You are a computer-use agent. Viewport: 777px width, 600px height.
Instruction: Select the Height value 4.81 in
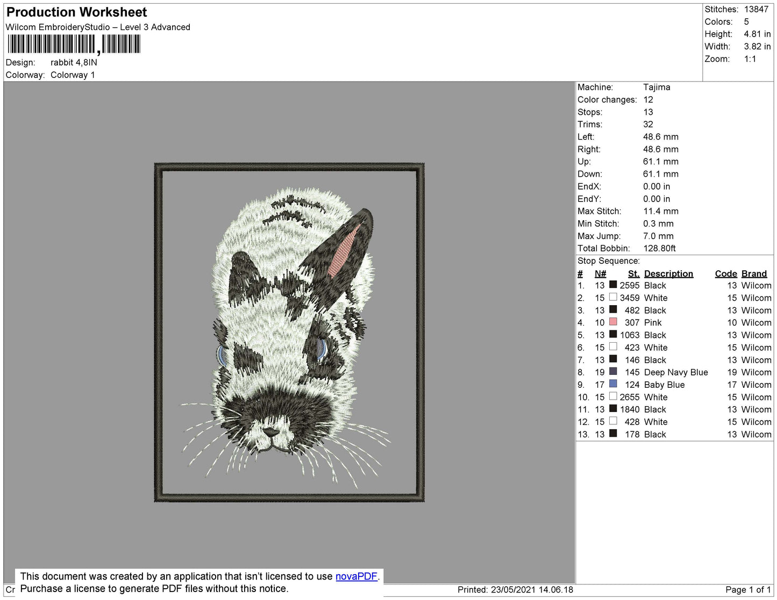point(757,34)
